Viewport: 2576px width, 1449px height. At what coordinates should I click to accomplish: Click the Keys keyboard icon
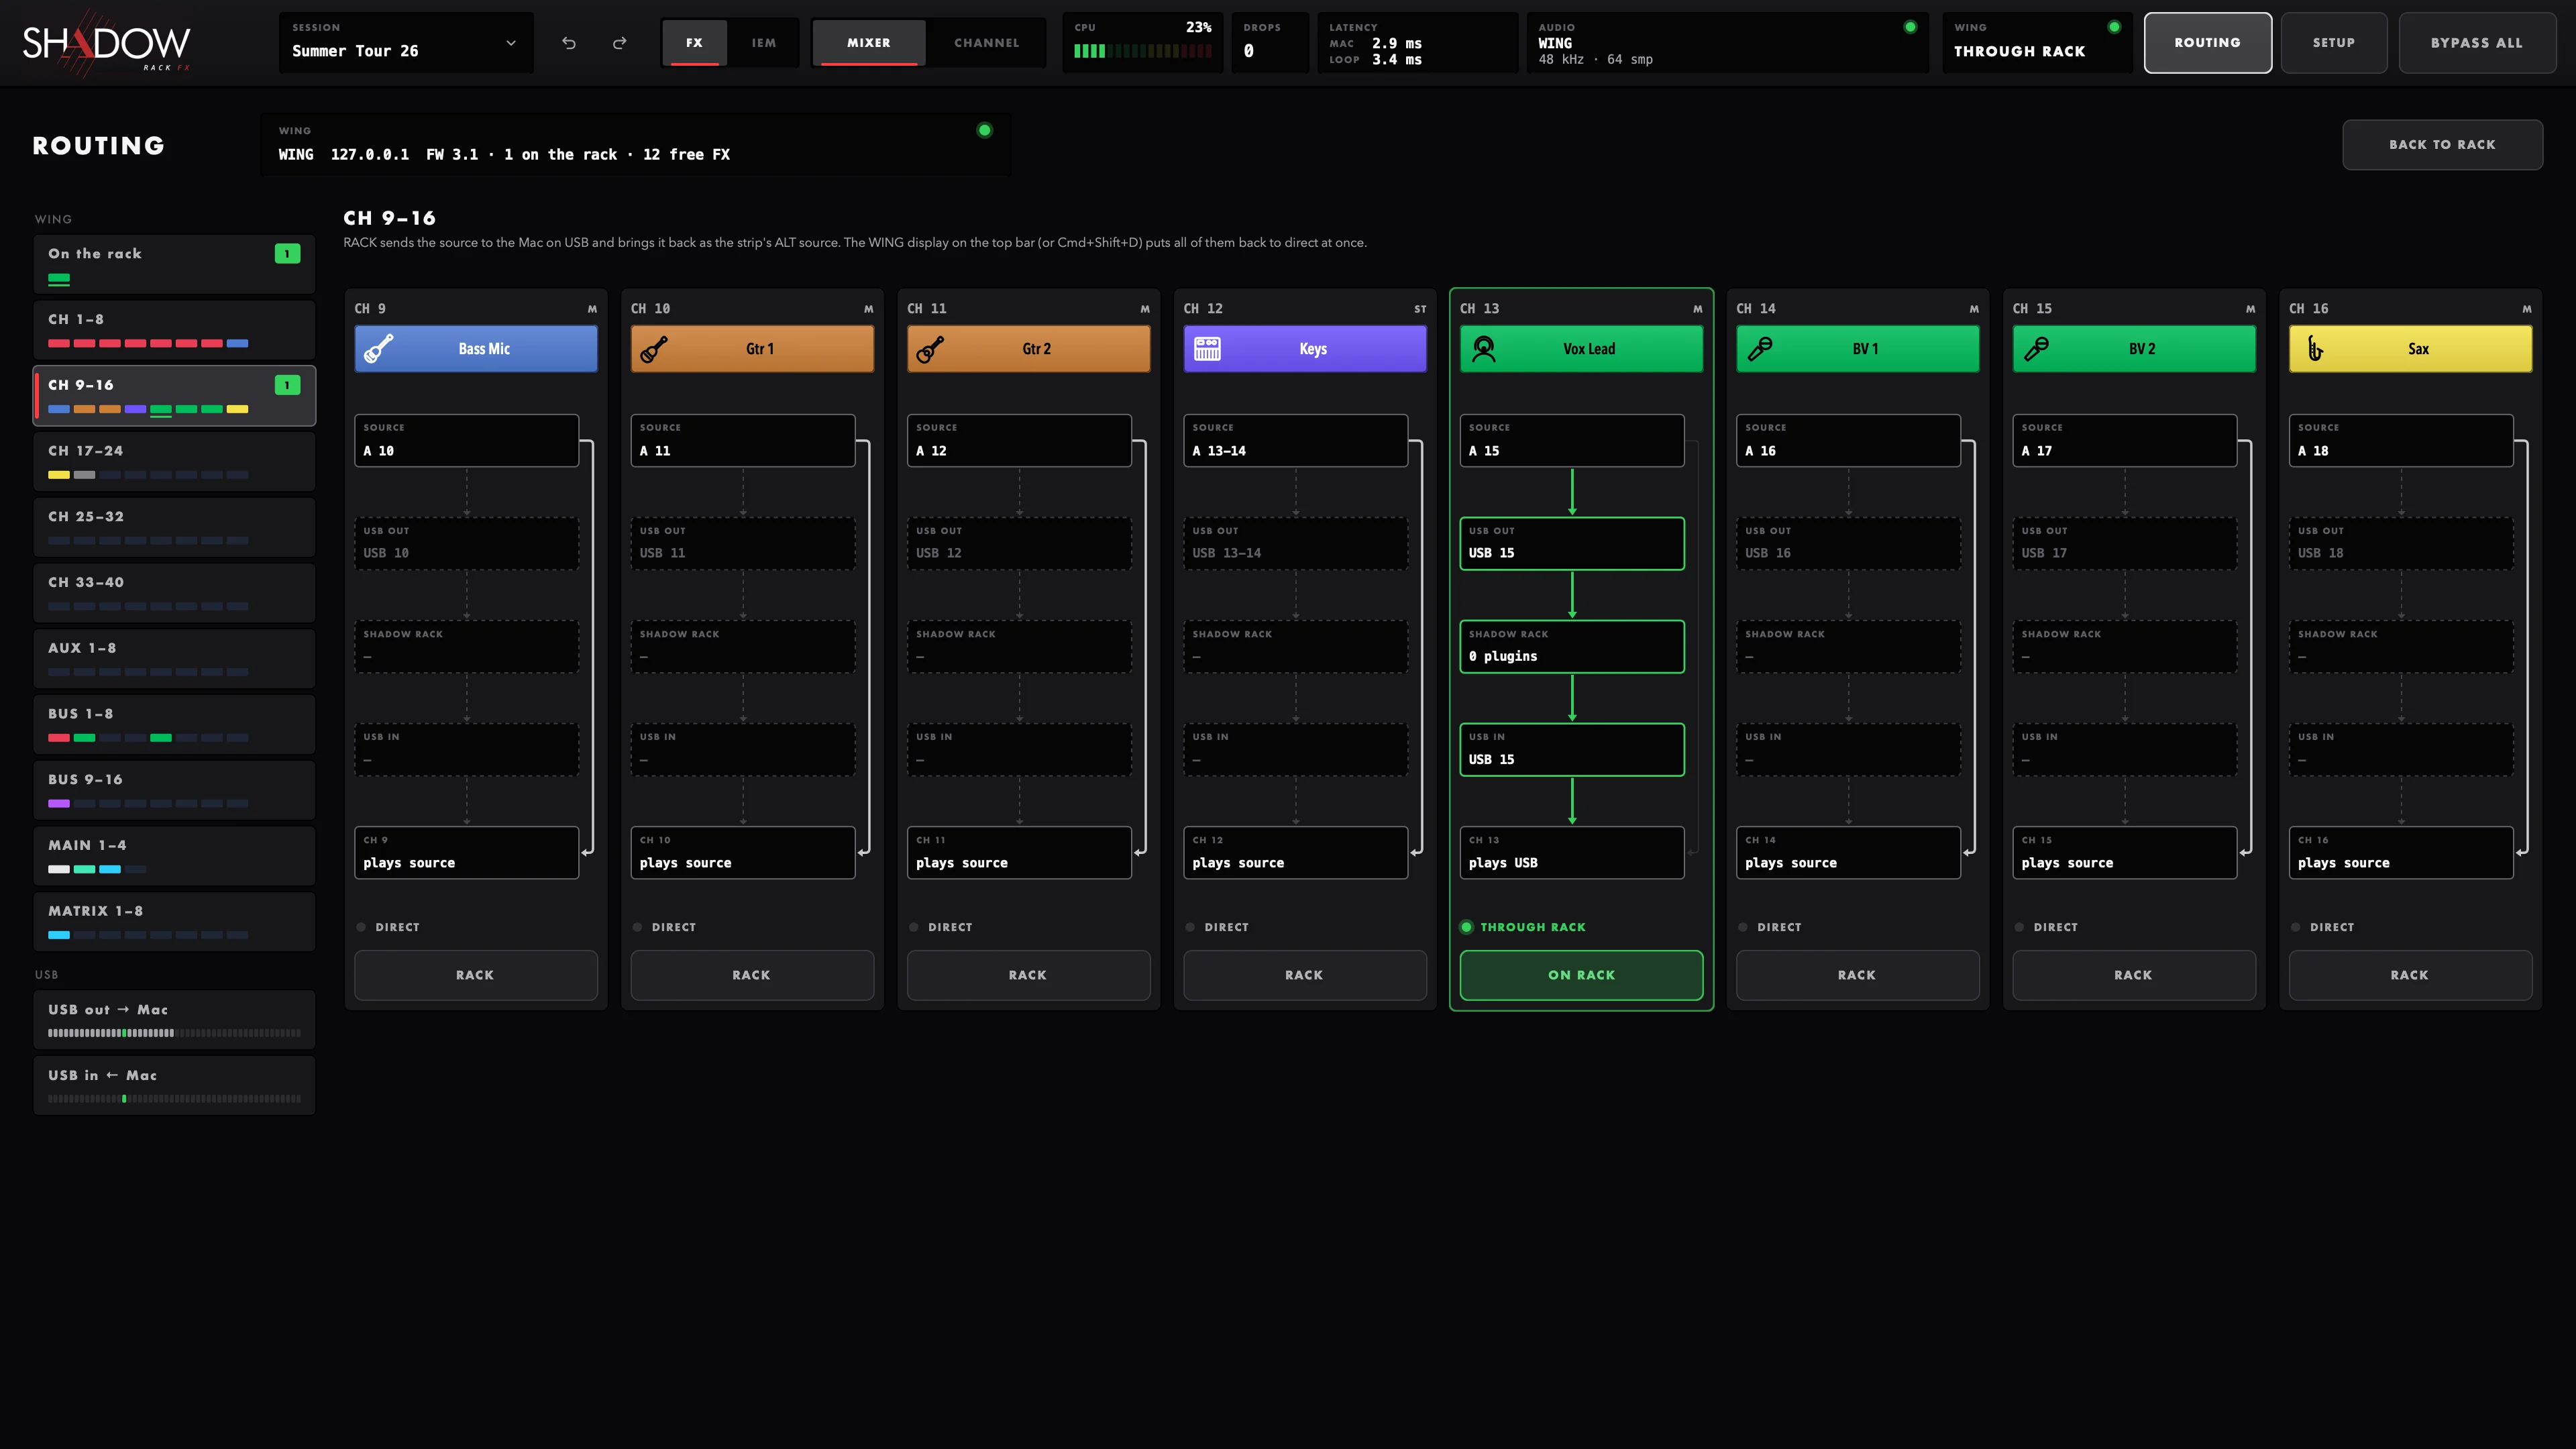click(1207, 349)
